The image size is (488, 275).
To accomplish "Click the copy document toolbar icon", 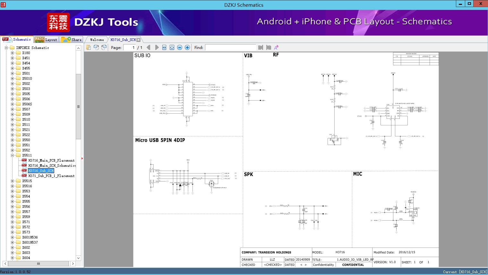I will tap(89, 47).
